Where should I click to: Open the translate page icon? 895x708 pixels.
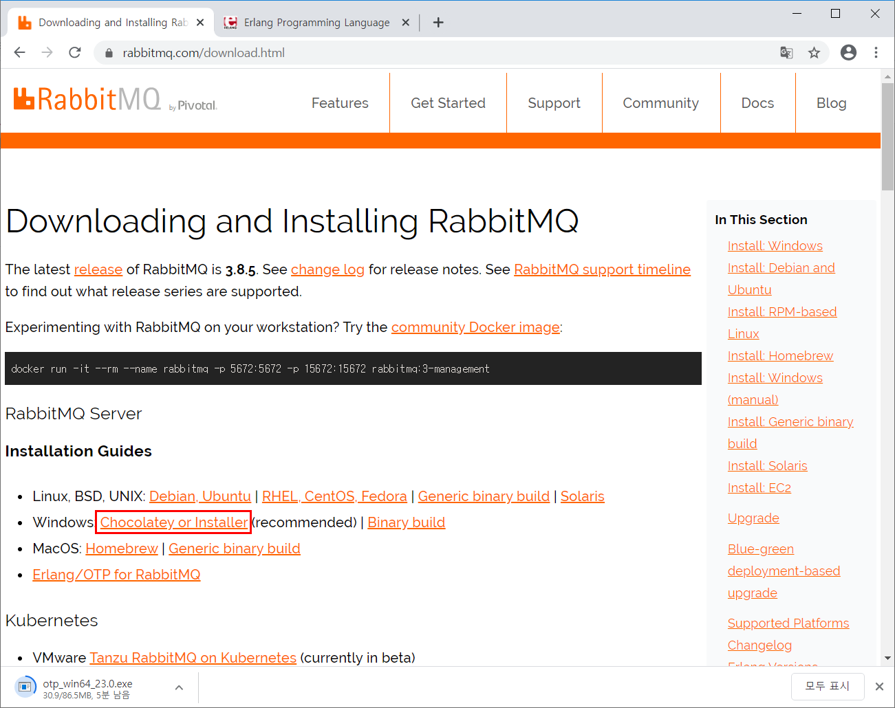coord(786,53)
